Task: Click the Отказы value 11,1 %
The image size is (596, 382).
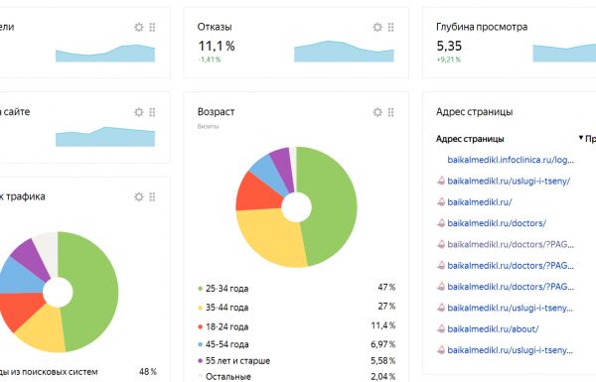Action: (x=217, y=46)
